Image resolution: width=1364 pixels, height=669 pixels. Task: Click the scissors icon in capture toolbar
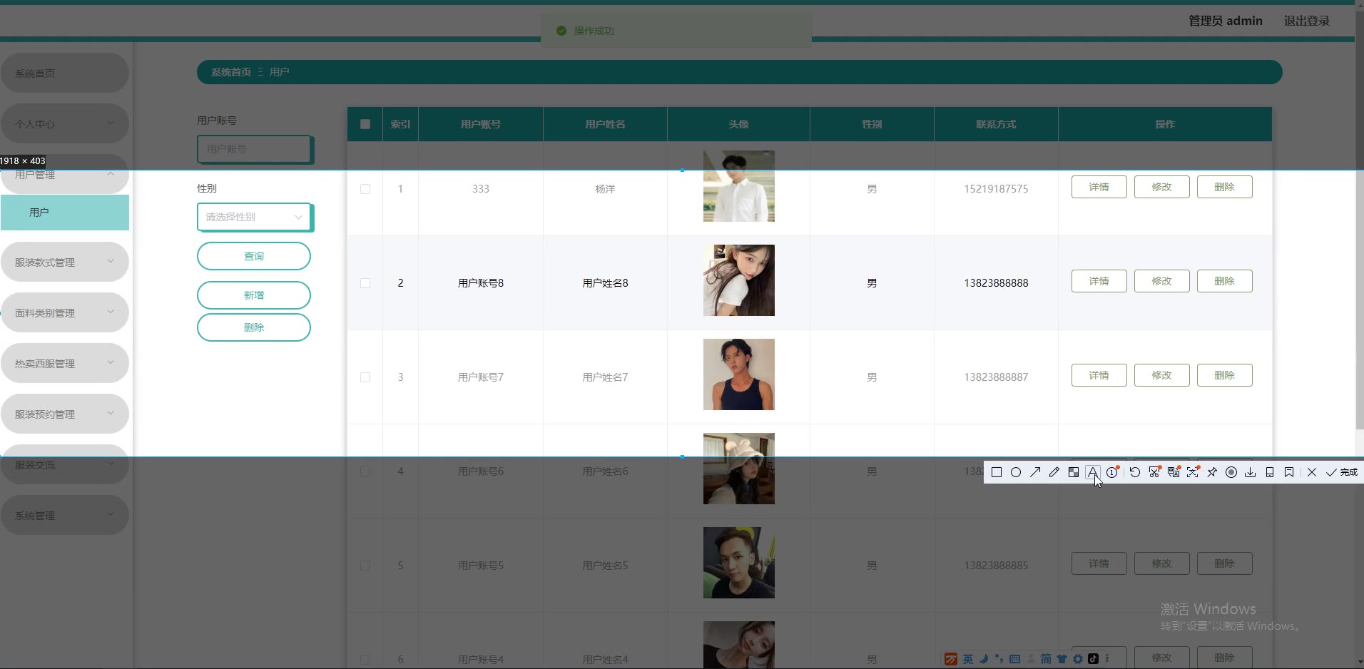(x=1154, y=472)
